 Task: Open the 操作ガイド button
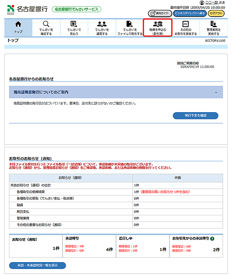point(160,13)
